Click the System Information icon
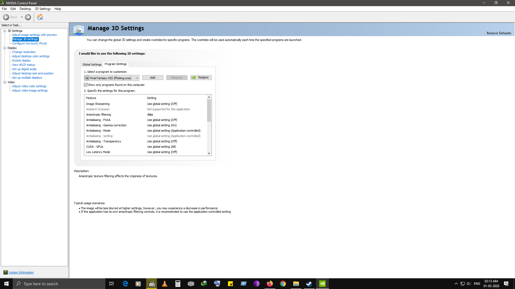This screenshot has width=515, height=289. pos(5,272)
